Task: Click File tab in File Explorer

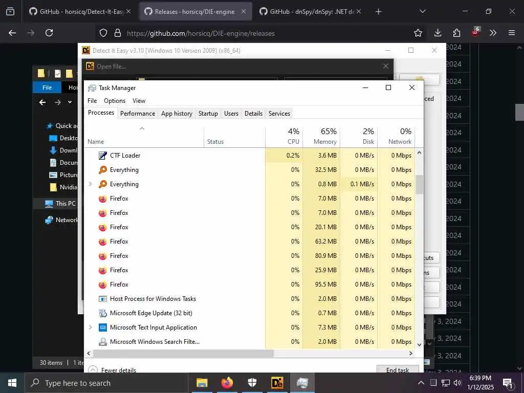Action: [x=47, y=88]
